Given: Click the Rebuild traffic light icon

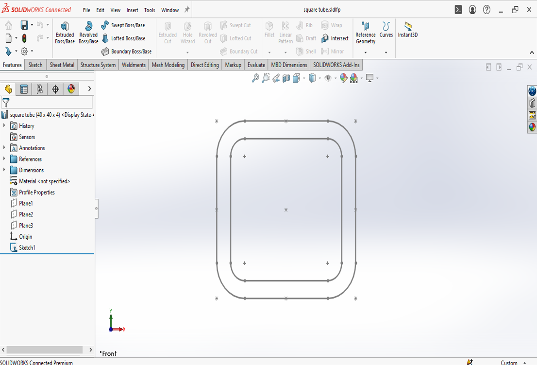Looking at the screenshot, I should [24, 38].
